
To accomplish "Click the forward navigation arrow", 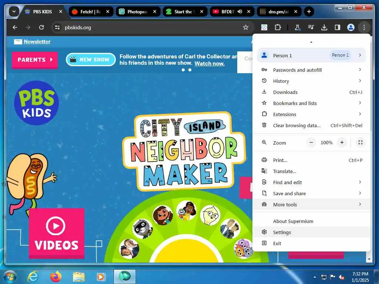I will pos(28,27).
